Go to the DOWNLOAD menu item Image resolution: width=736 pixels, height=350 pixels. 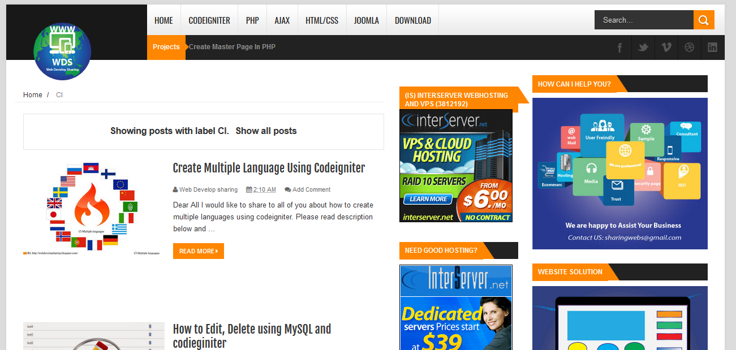413,20
